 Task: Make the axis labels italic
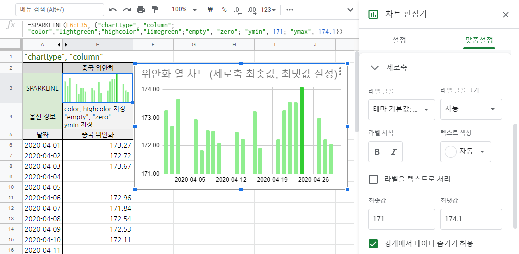pos(393,152)
